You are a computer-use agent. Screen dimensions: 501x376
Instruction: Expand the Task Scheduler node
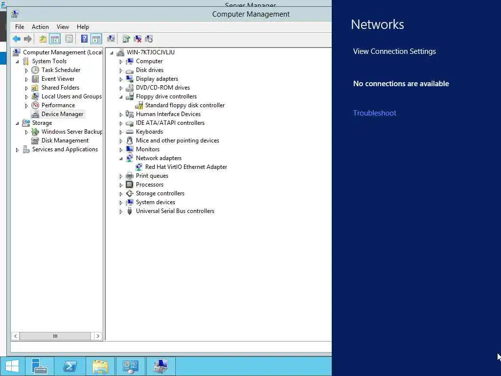click(x=26, y=70)
